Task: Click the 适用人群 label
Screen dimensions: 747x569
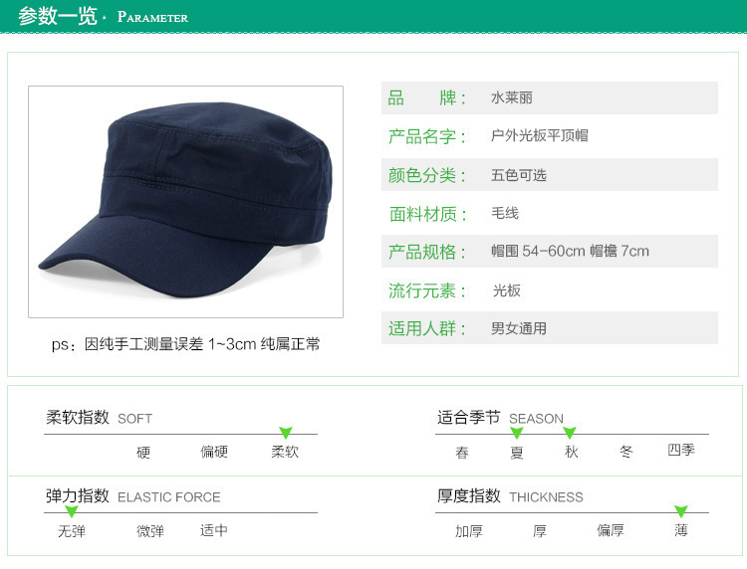Action: click(426, 328)
